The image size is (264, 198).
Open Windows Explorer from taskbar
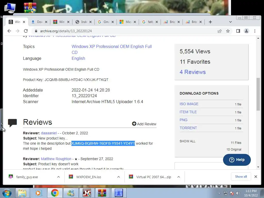(22, 193)
